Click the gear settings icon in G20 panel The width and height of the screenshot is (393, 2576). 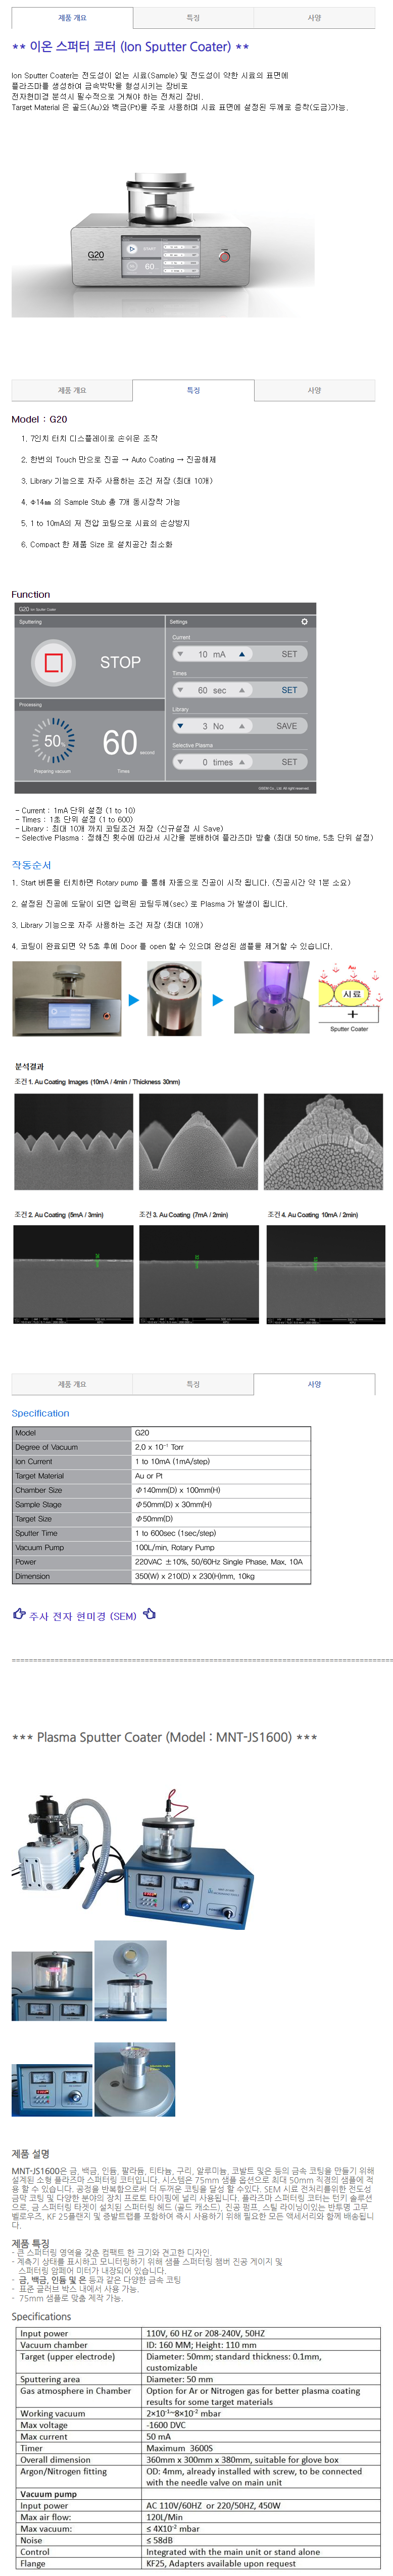[304, 621]
